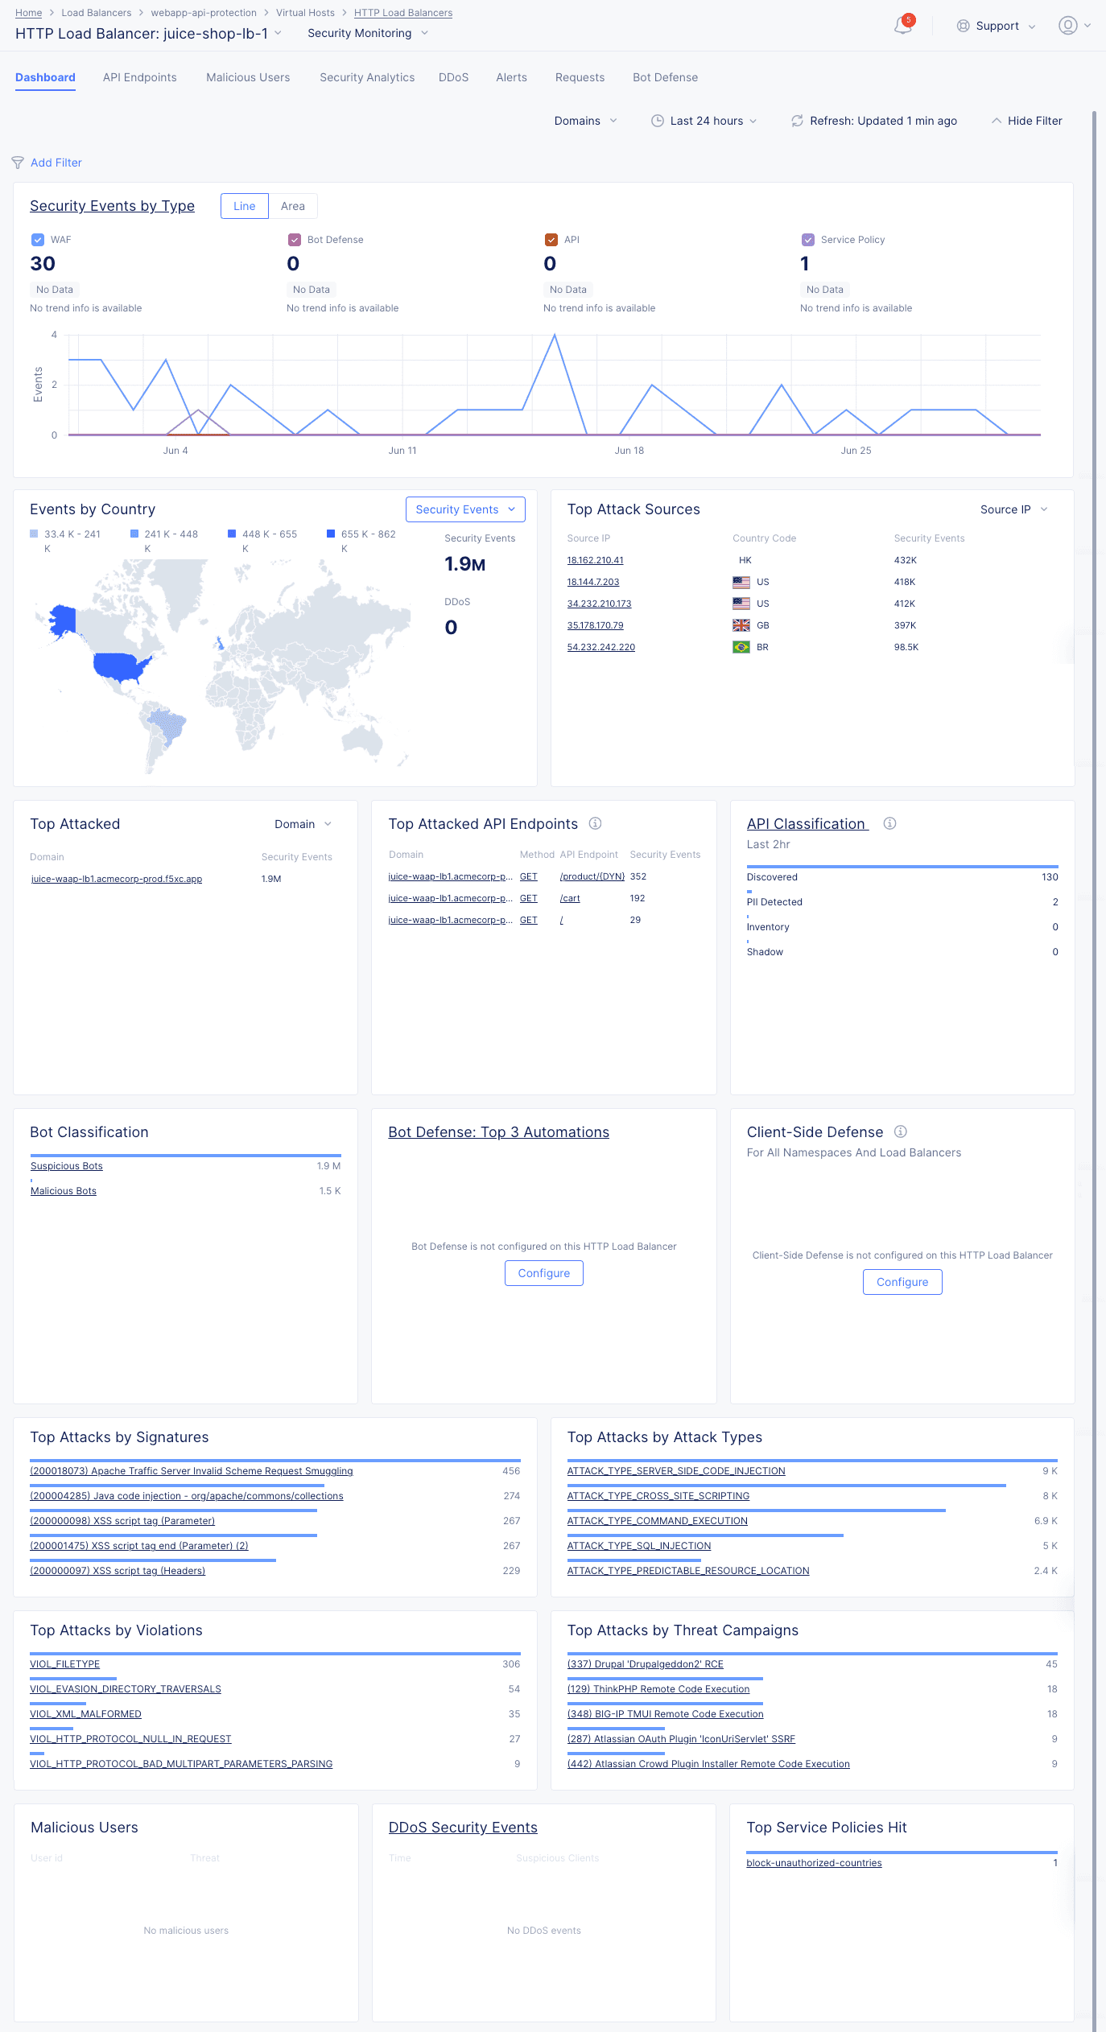The image size is (1106, 2032).
Task: Click the Support lifebuoy icon
Action: pos(963,26)
